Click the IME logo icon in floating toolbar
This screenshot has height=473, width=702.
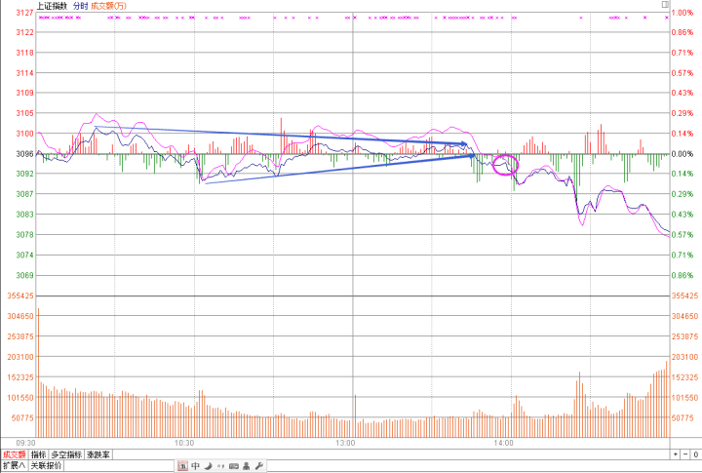pos(182,466)
